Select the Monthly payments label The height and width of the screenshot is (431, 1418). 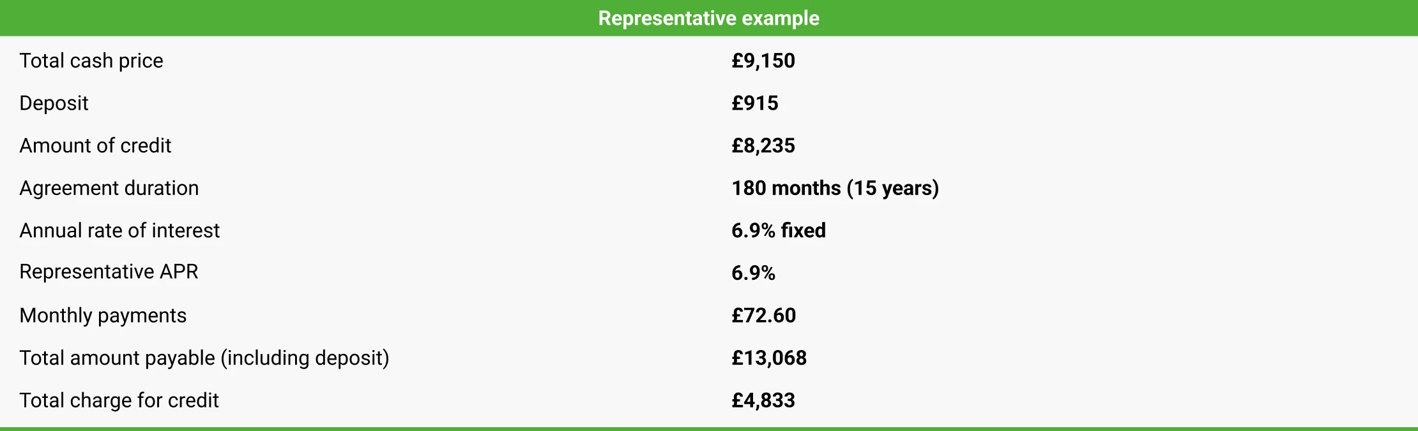pos(103,316)
